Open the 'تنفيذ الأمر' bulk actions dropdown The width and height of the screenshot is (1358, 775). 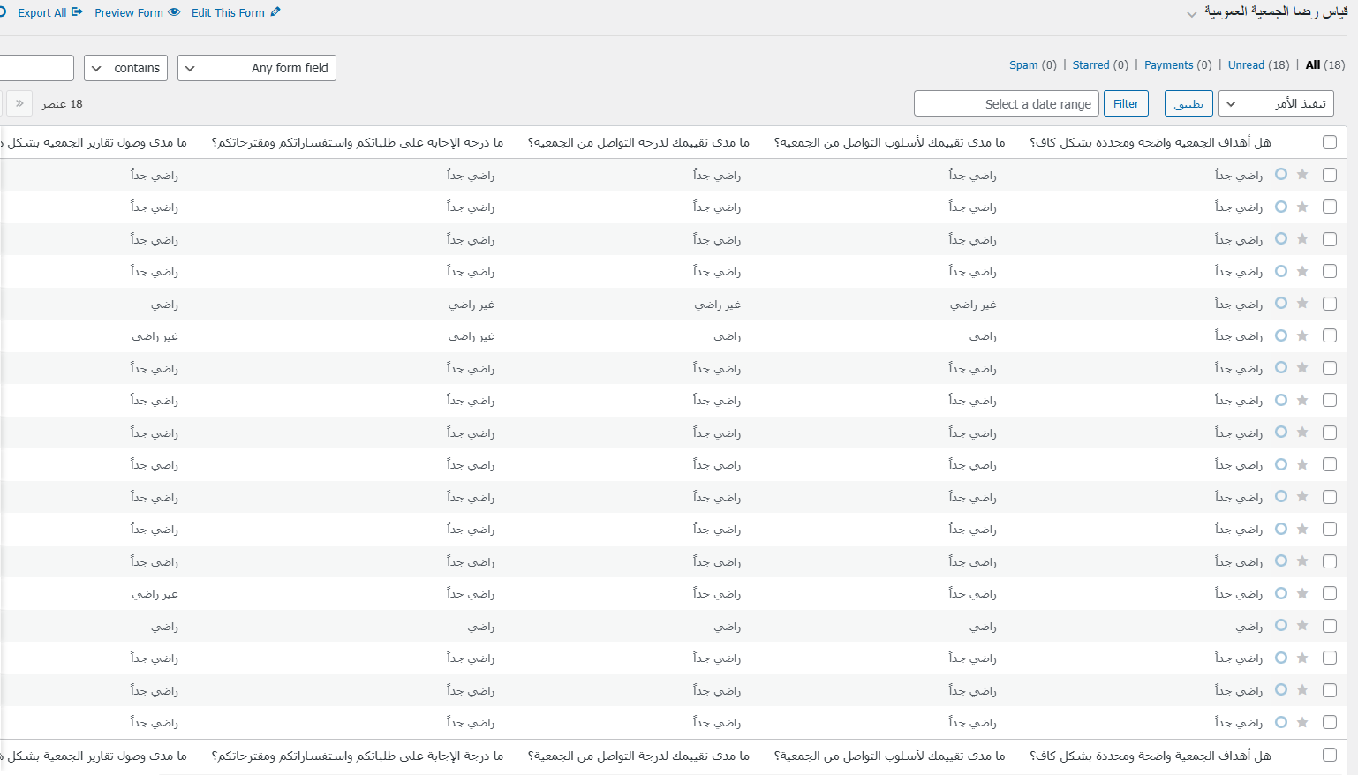pos(1275,104)
